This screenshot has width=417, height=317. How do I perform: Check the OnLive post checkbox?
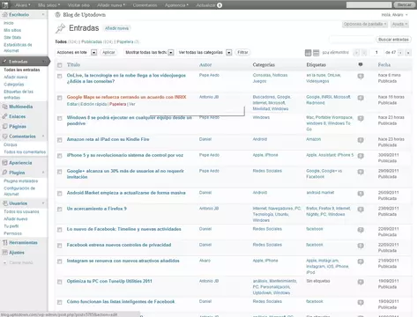[x=60, y=76]
